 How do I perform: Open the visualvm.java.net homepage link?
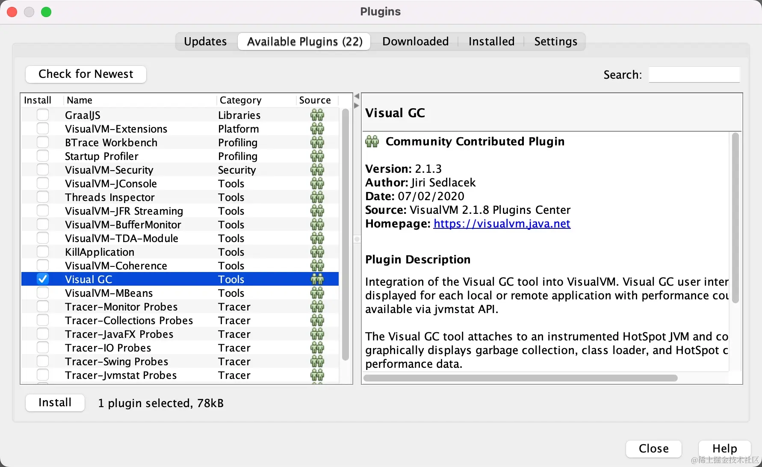coord(502,224)
